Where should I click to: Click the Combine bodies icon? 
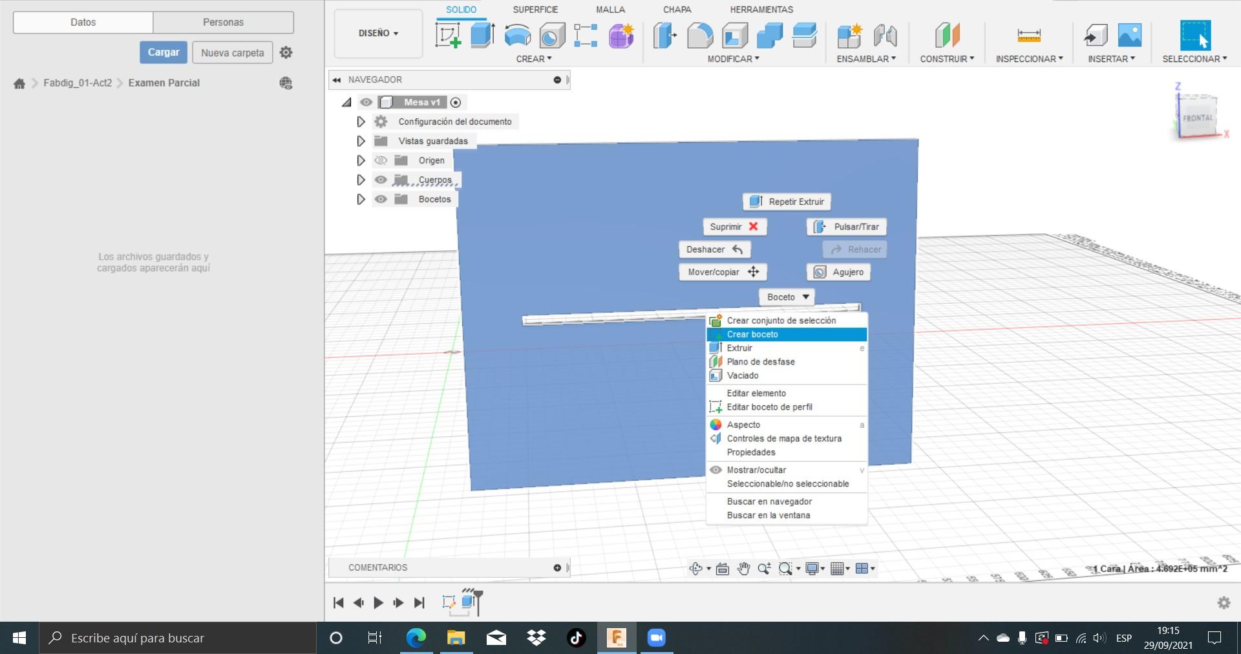click(x=770, y=35)
